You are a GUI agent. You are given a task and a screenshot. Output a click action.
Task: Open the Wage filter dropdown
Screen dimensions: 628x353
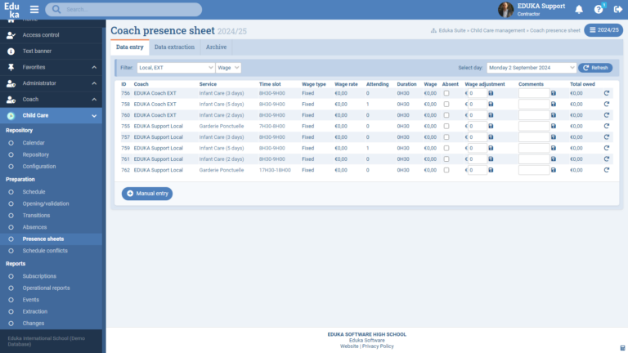point(228,68)
